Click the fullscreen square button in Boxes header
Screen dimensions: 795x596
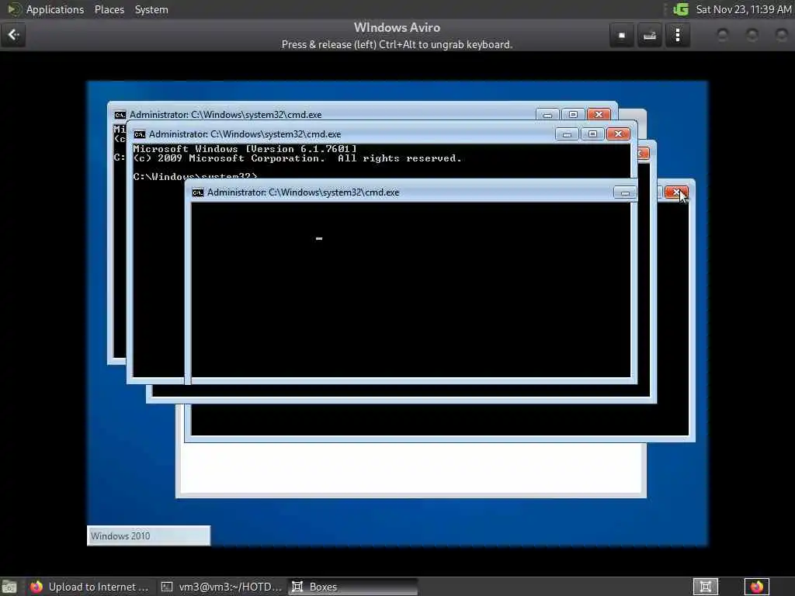tap(622, 35)
